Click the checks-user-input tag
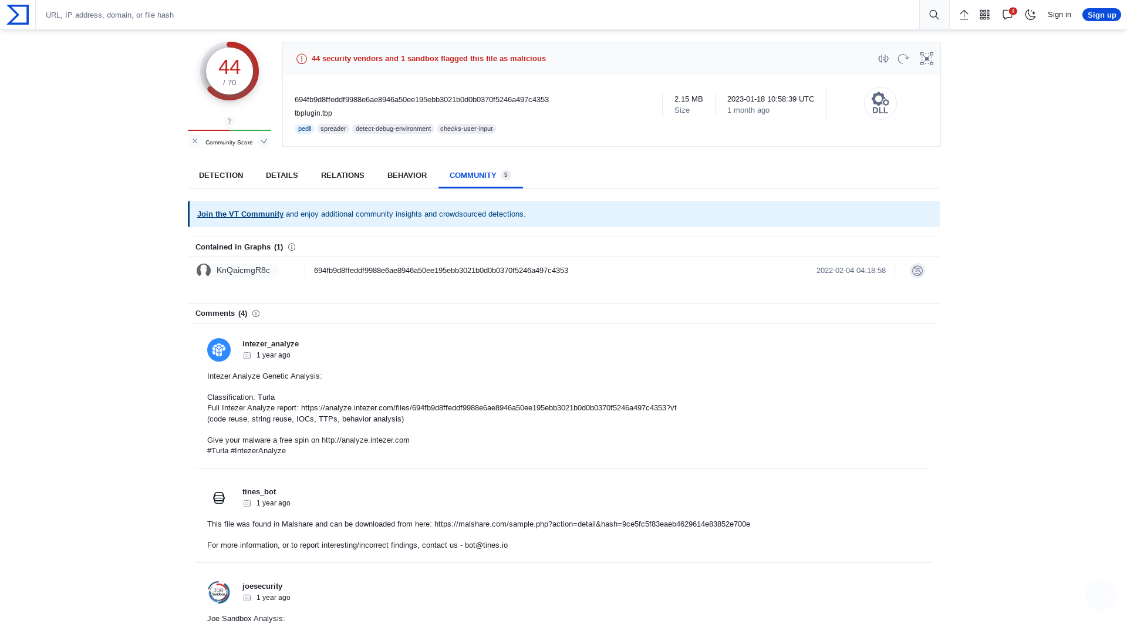1127x634 pixels. point(466,129)
